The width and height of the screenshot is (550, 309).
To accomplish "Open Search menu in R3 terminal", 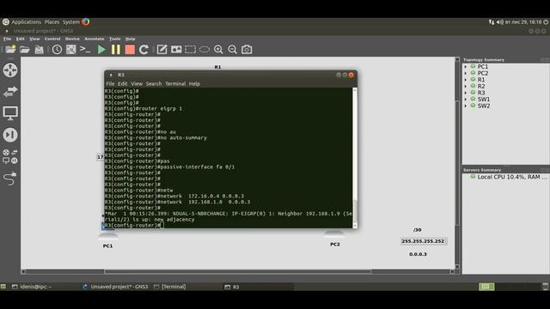I will (154, 84).
